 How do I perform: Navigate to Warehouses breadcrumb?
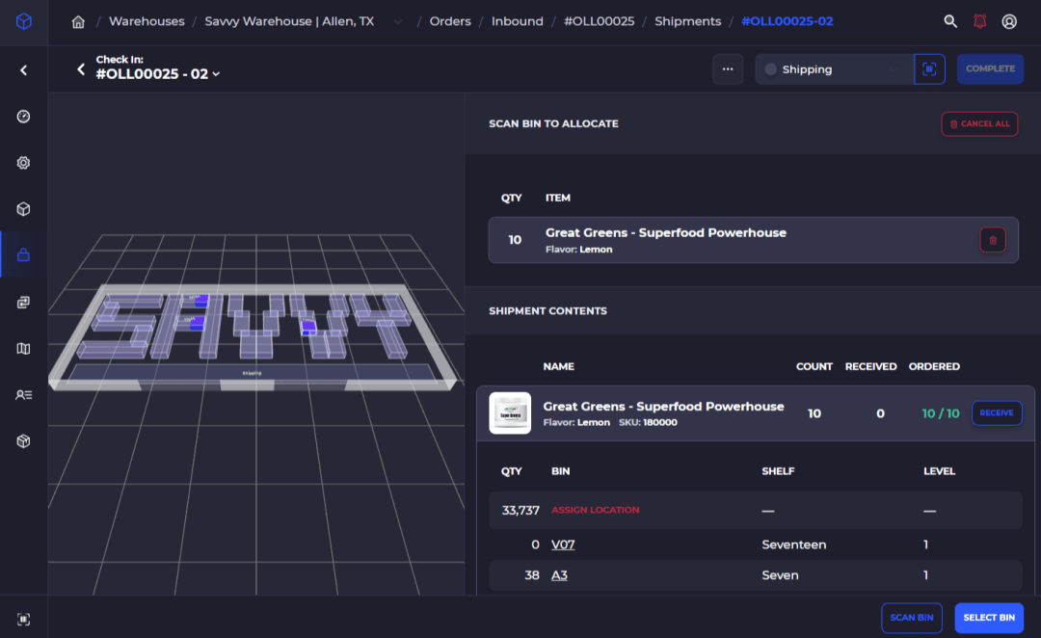click(147, 21)
